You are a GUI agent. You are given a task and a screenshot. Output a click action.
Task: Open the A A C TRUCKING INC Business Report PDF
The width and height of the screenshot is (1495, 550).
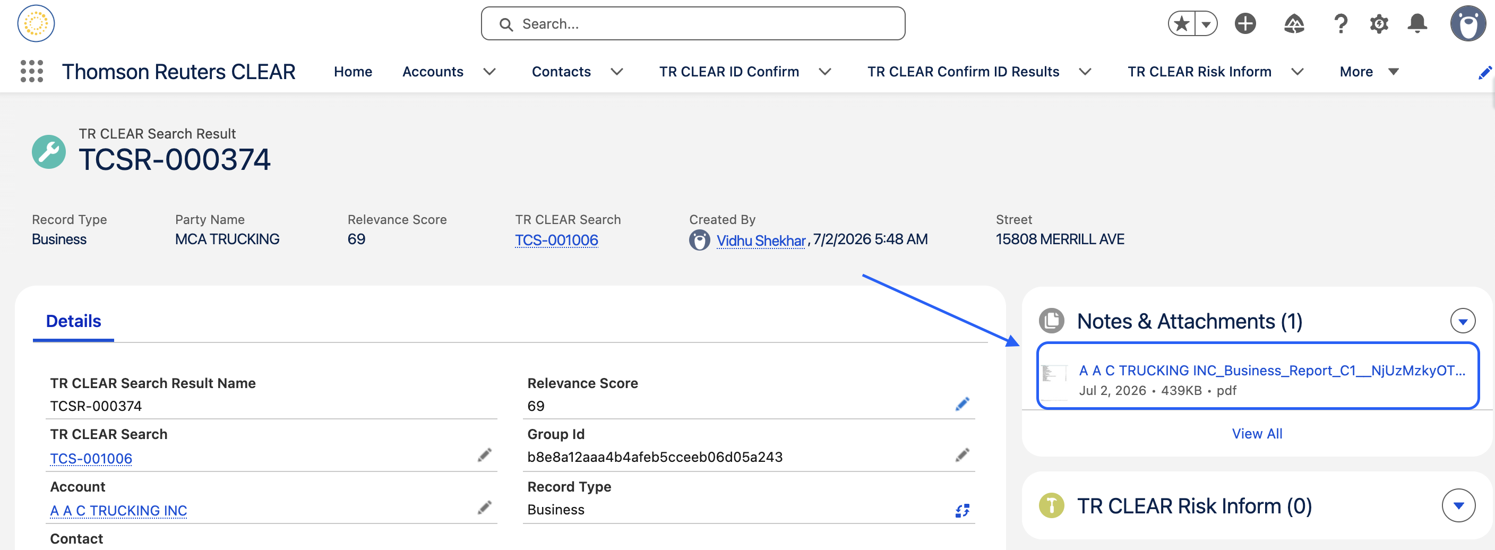[1271, 371]
